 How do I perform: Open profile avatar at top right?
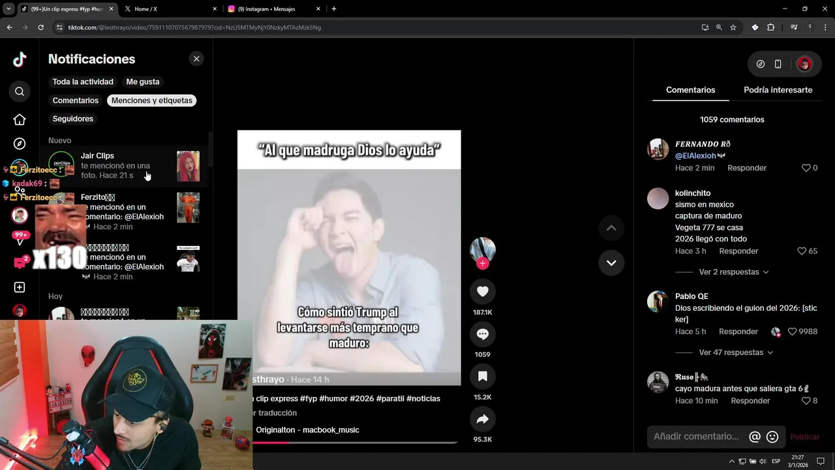804,64
